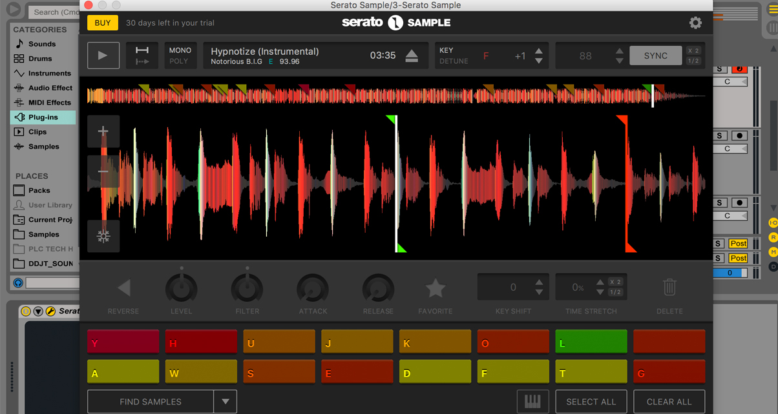Click the play-through mode icon beside the play button
Screen dimensions: 778x414
click(142, 55)
